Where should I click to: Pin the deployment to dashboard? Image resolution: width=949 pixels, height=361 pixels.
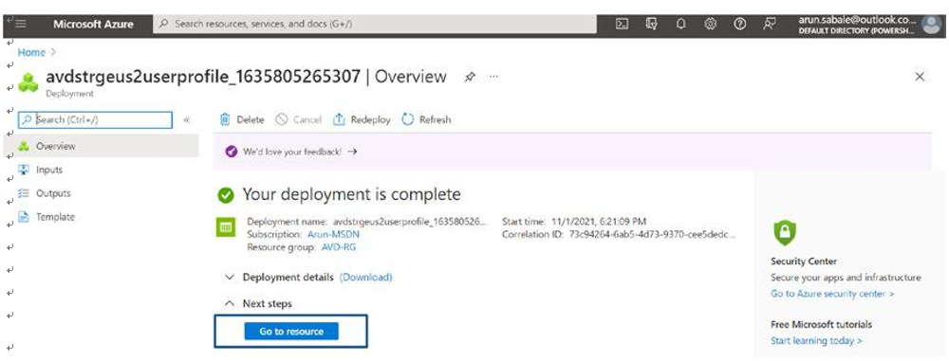[x=470, y=78]
